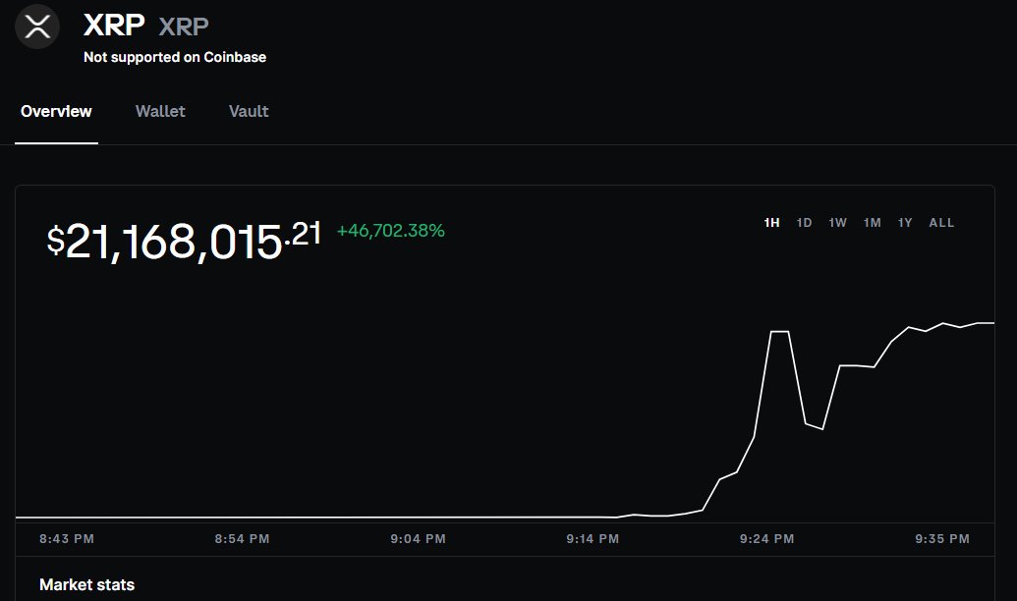
Task: Click the 8:54 PM axis label
Action: click(242, 539)
